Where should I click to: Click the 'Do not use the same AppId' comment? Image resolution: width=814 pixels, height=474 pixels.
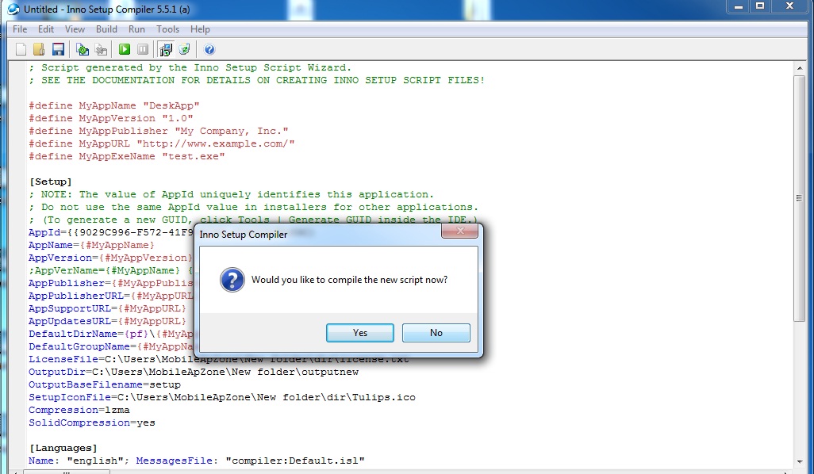coord(253,207)
